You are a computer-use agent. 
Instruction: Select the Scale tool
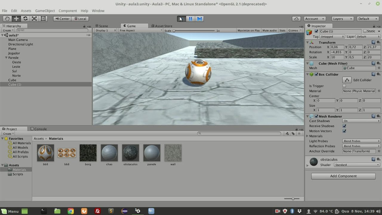[x=34, y=19]
